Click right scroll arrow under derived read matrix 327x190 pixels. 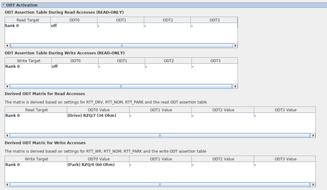pos(313,136)
